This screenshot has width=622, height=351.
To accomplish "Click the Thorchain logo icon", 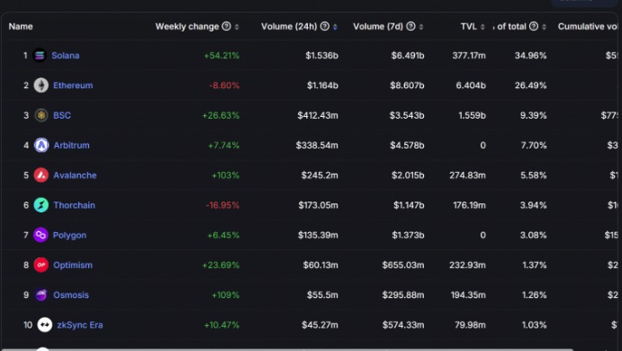I will point(41,205).
